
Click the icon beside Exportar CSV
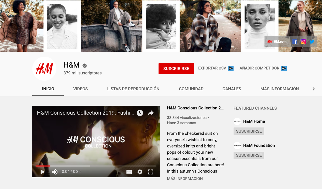point(231,68)
